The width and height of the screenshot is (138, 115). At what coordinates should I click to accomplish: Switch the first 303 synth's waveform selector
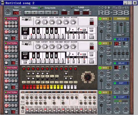click(26, 20)
